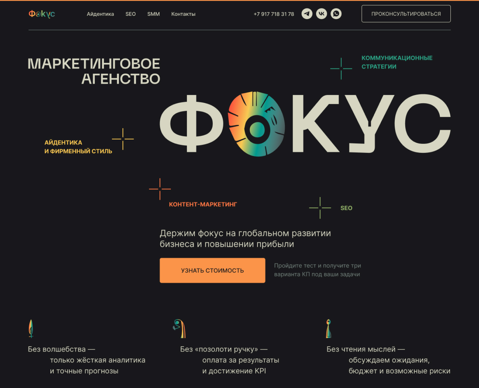
Task: Click the green crosshair beside SEO label
Action: 320,208
